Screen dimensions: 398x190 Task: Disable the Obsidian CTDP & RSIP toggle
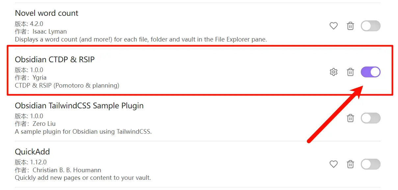click(x=371, y=72)
